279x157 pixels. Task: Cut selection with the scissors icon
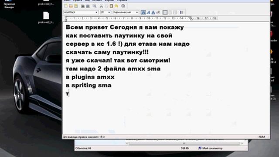[x=101, y=6]
